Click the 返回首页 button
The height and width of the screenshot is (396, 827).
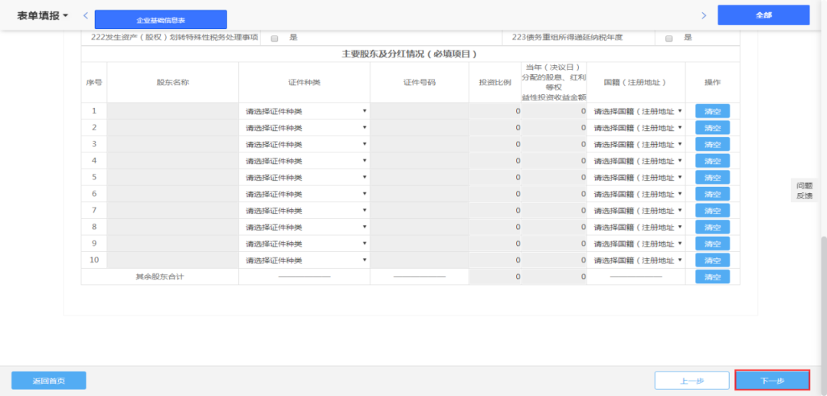49,381
